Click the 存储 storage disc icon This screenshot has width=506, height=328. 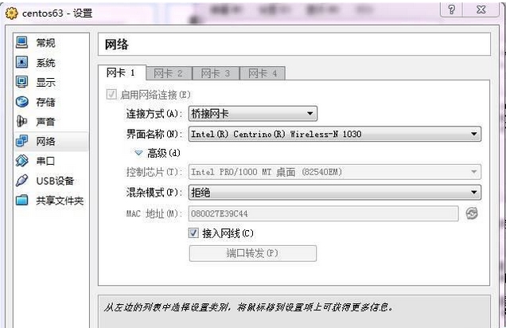click(x=22, y=102)
